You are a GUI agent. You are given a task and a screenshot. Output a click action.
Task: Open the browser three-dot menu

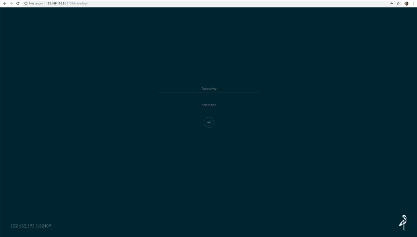click(x=413, y=3)
